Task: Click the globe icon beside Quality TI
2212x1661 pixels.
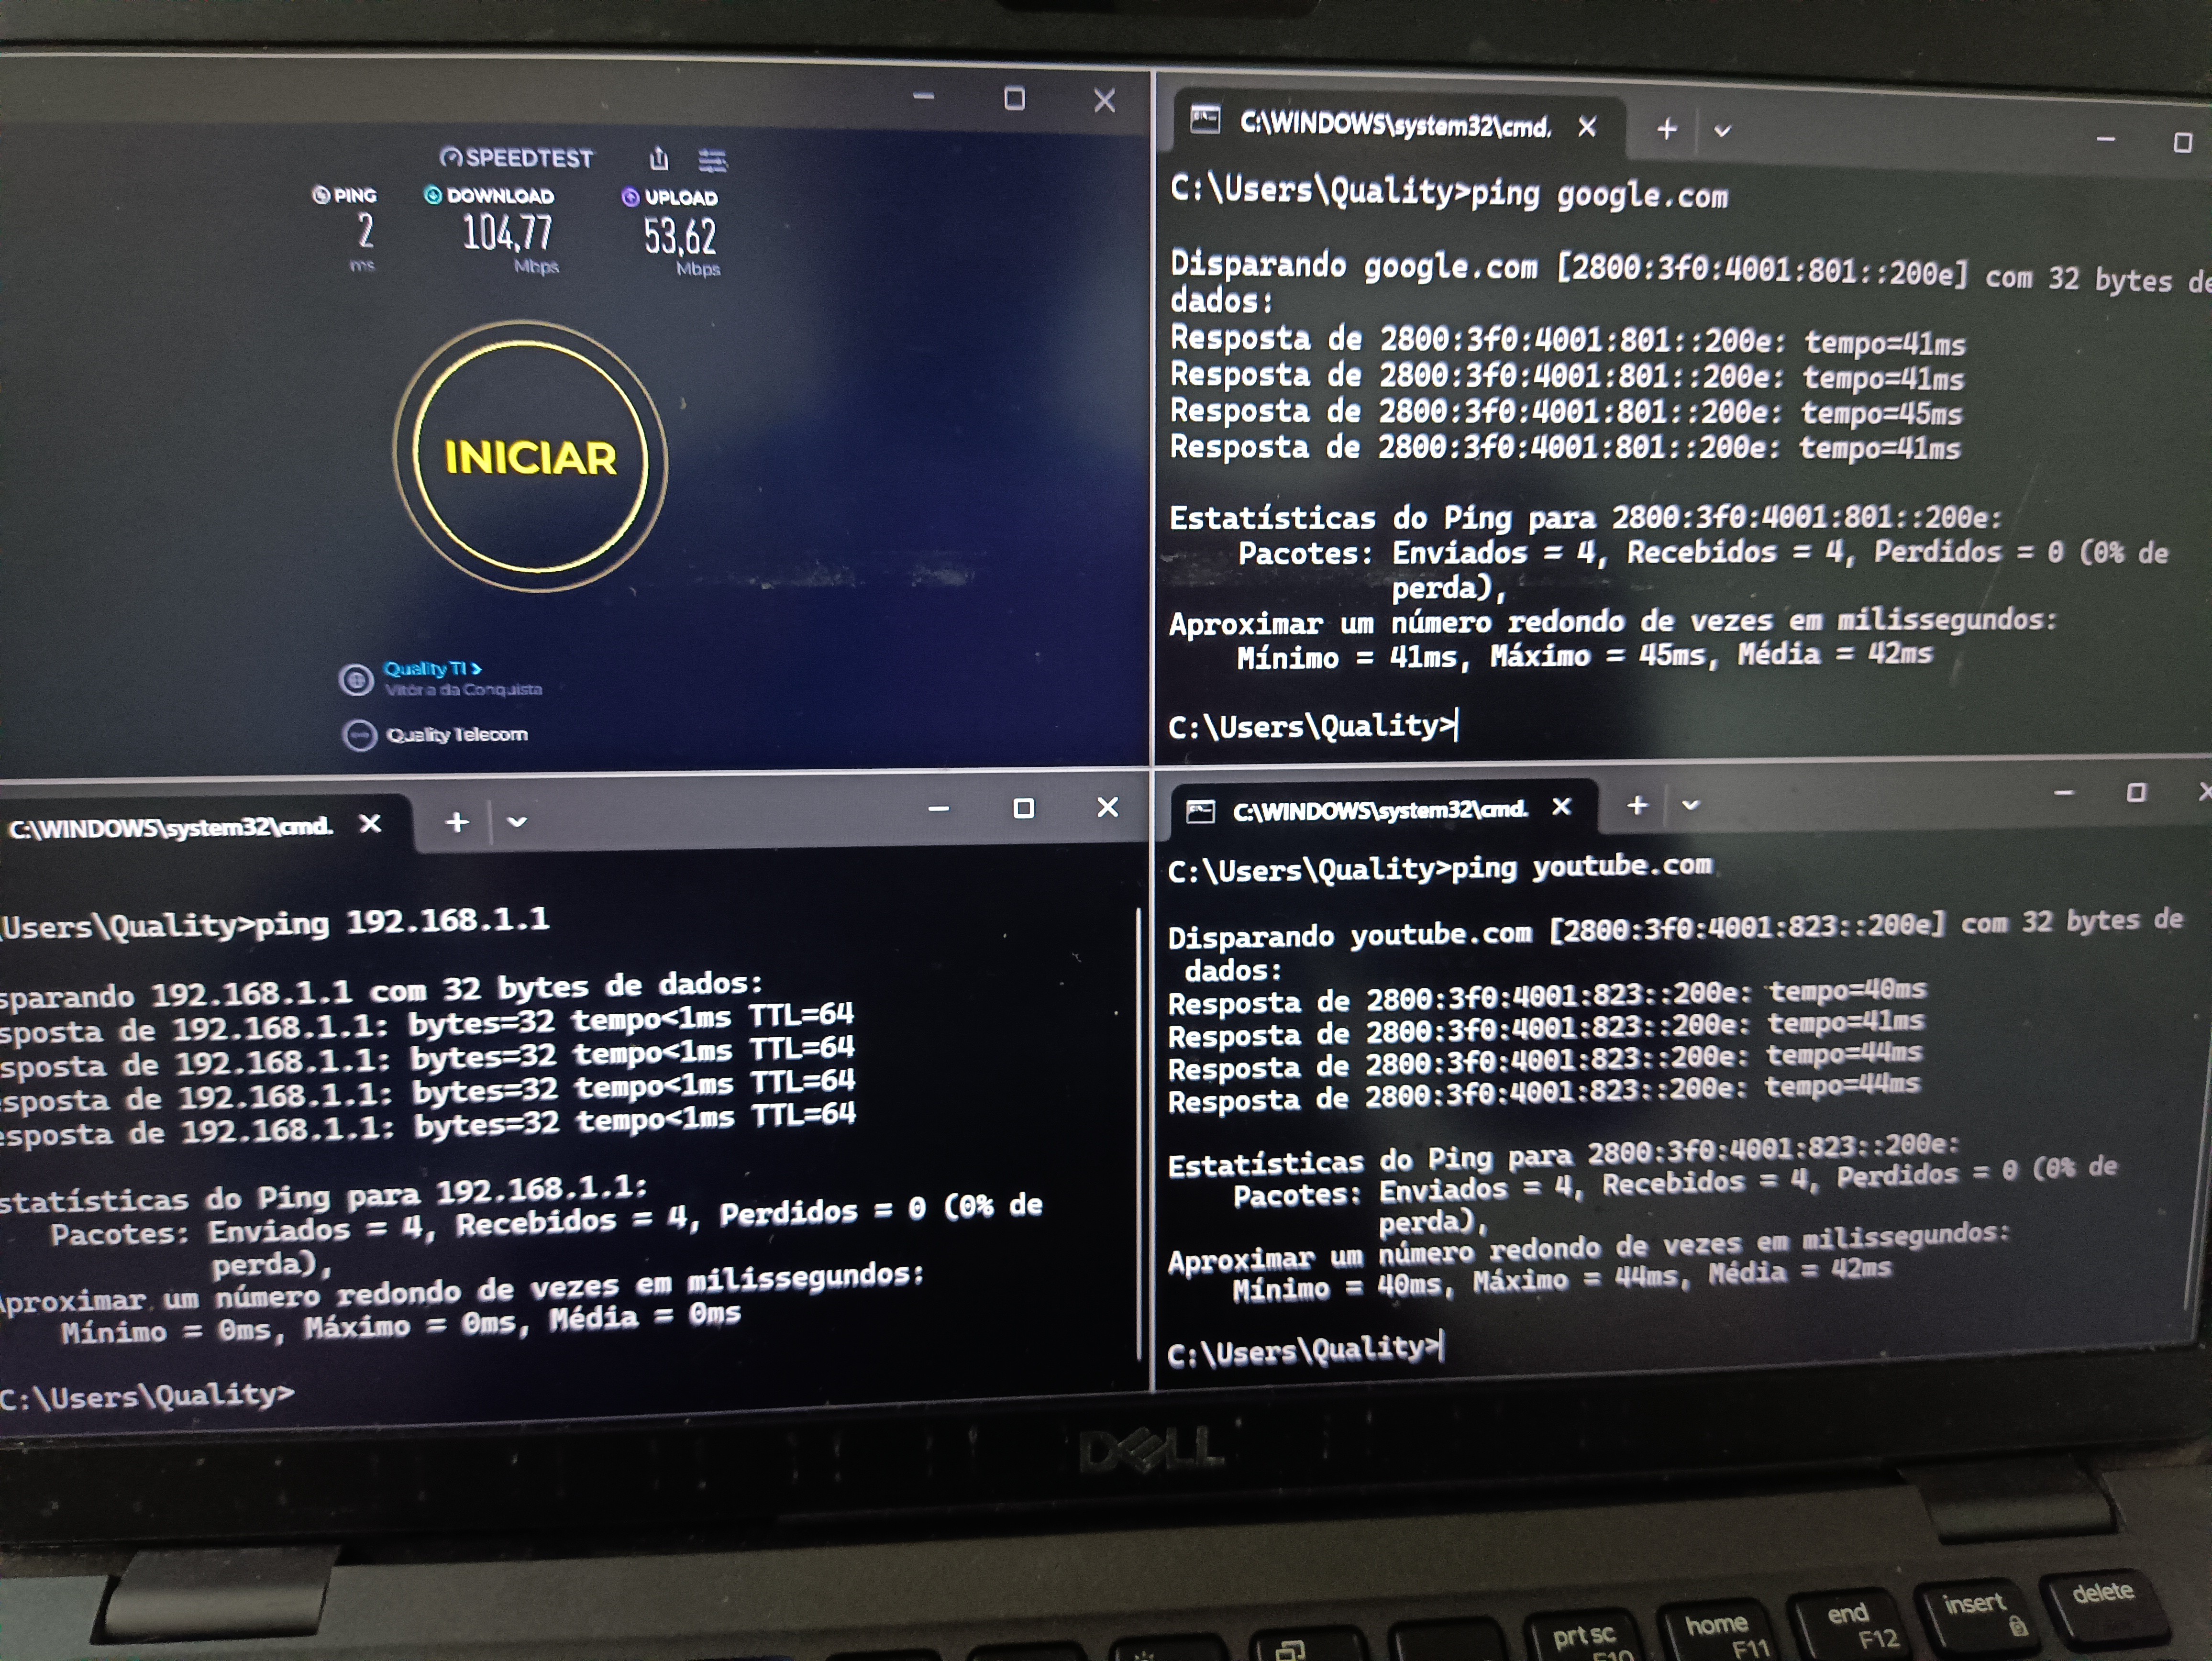Action: (x=356, y=680)
